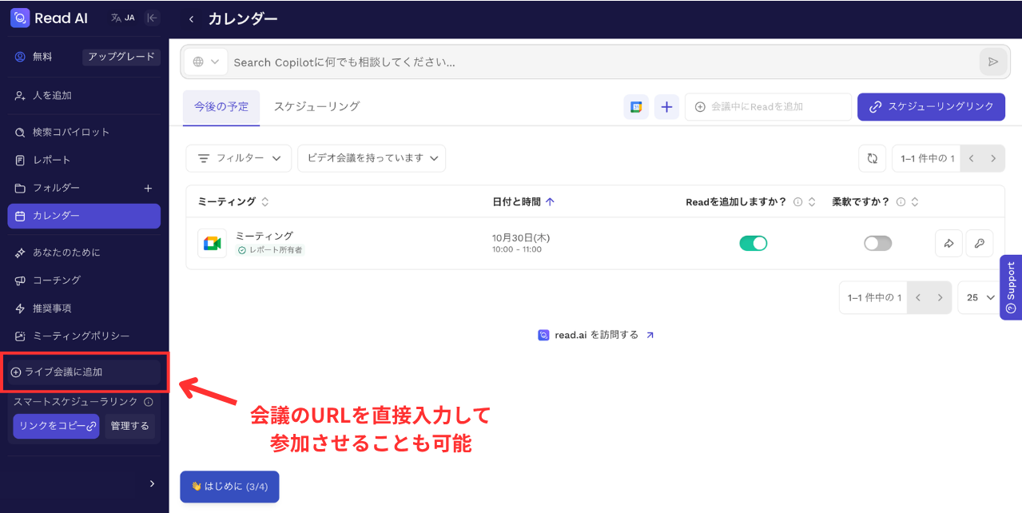Open the ビデオ会議を持っています dropdown
1022x513 pixels.
[371, 157]
